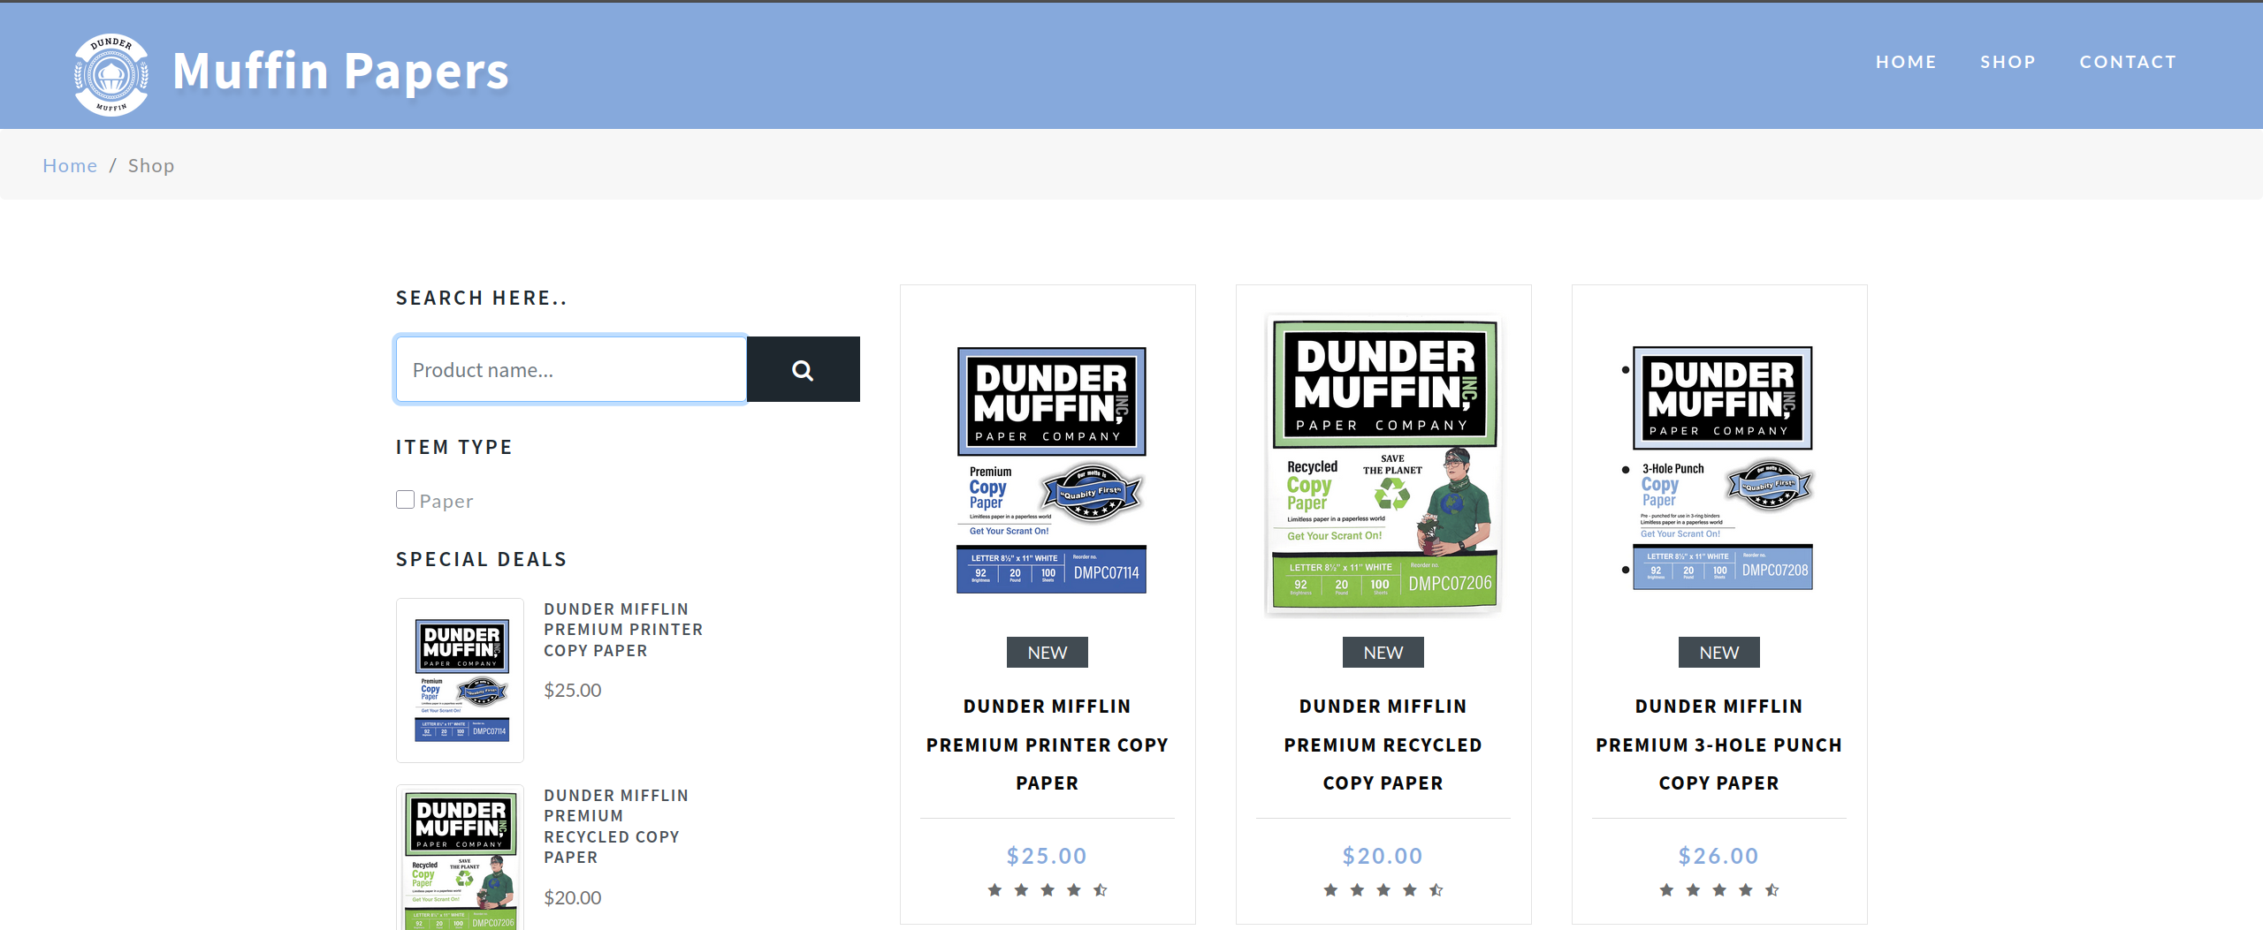
Task: Click star rating under $20.00 card price
Action: click(1383, 890)
